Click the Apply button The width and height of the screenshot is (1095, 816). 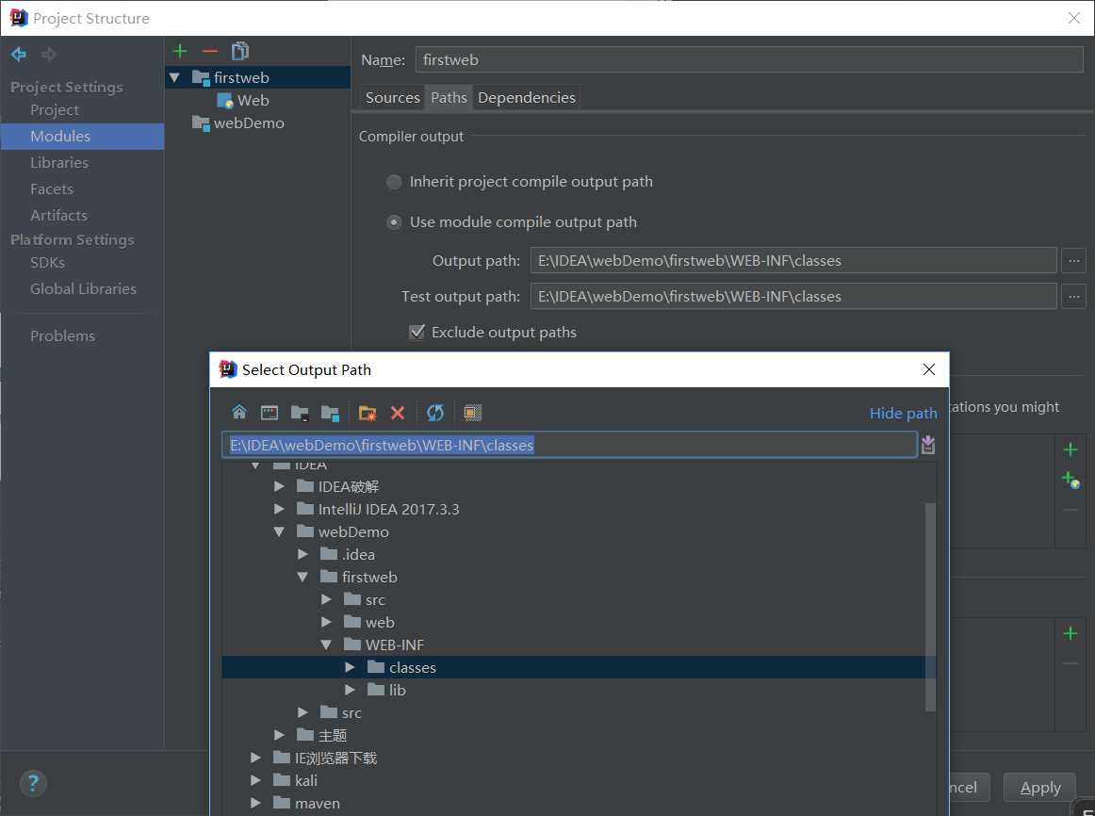click(1039, 788)
